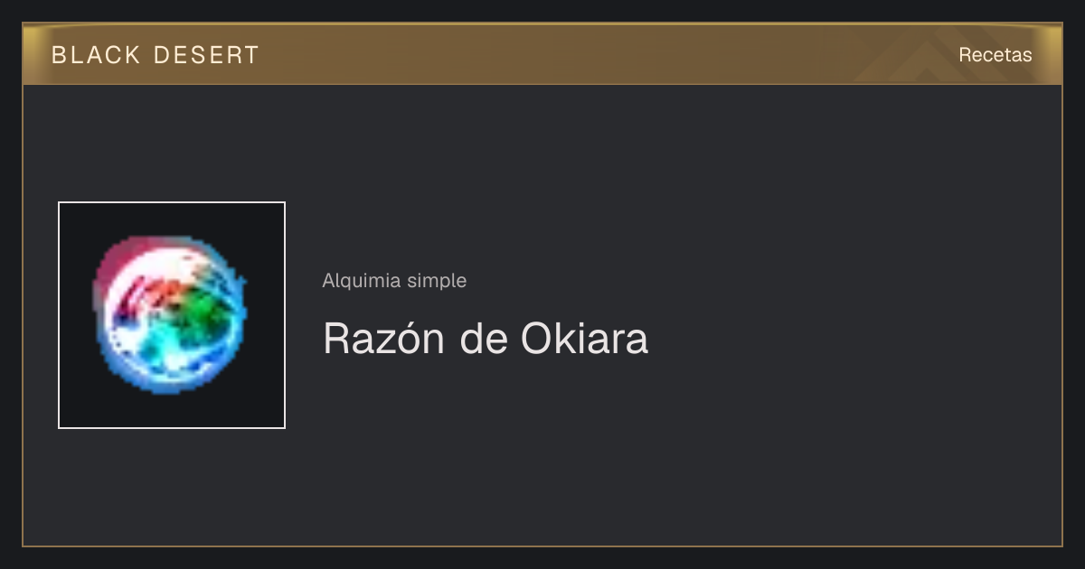The width and height of the screenshot is (1085, 569).
Task: Open the Razón de Okiara orb icon
Action: click(x=172, y=315)
